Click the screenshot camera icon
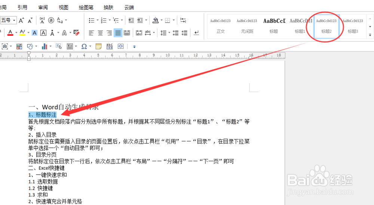 coord(5,46)
